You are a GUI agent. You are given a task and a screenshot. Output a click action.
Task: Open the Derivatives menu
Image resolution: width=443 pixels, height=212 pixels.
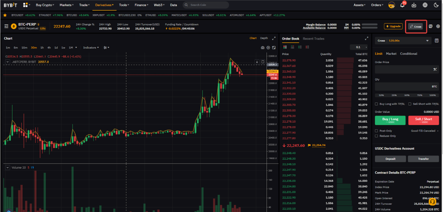point(104,5)
